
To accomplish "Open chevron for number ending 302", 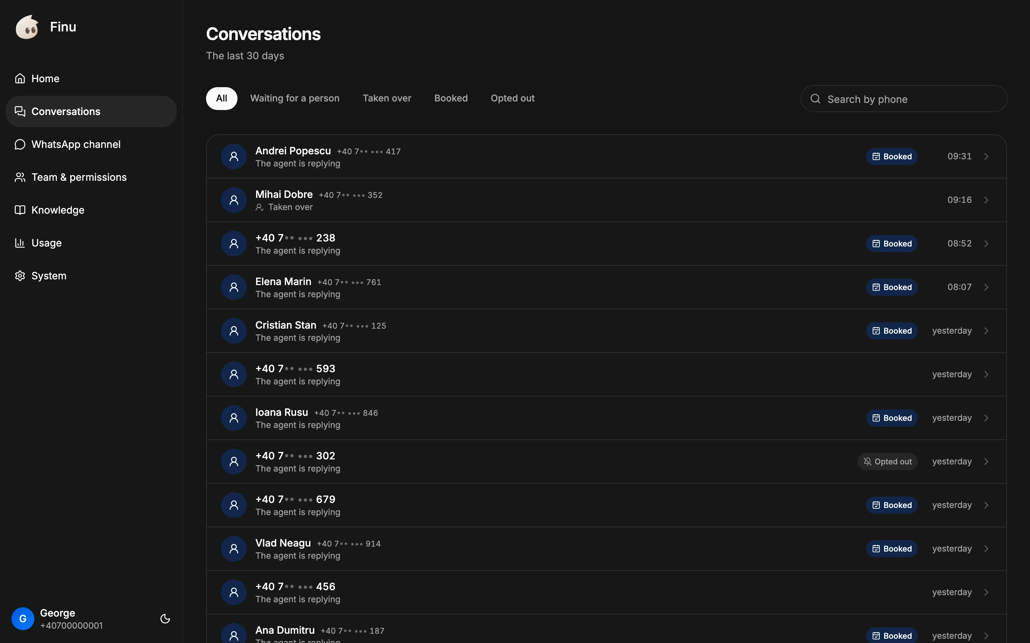I will pyautogui.click(x=986, y=462).
